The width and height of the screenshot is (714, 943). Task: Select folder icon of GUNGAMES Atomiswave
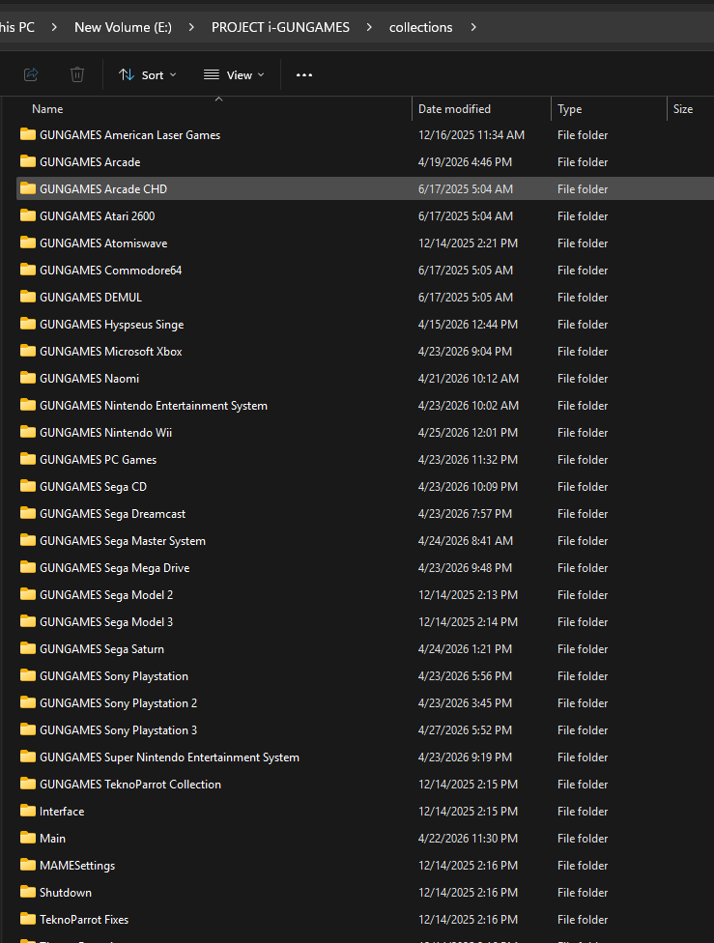(28, 243)
